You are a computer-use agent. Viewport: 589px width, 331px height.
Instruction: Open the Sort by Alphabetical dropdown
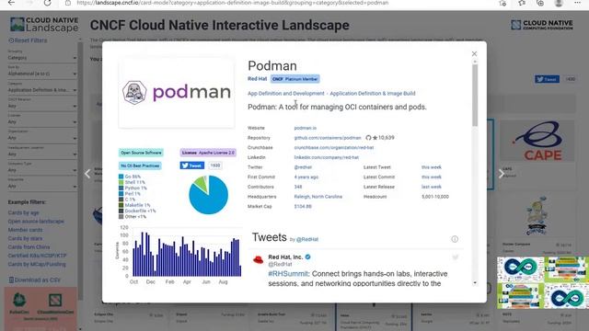pyautogui.click(x=42, y=74)
